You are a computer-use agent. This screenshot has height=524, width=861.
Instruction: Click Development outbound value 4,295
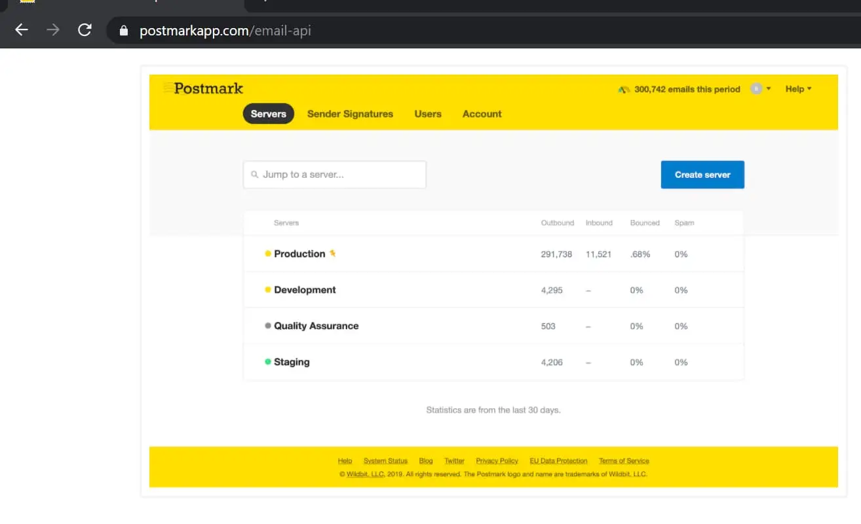coord(552,290)
